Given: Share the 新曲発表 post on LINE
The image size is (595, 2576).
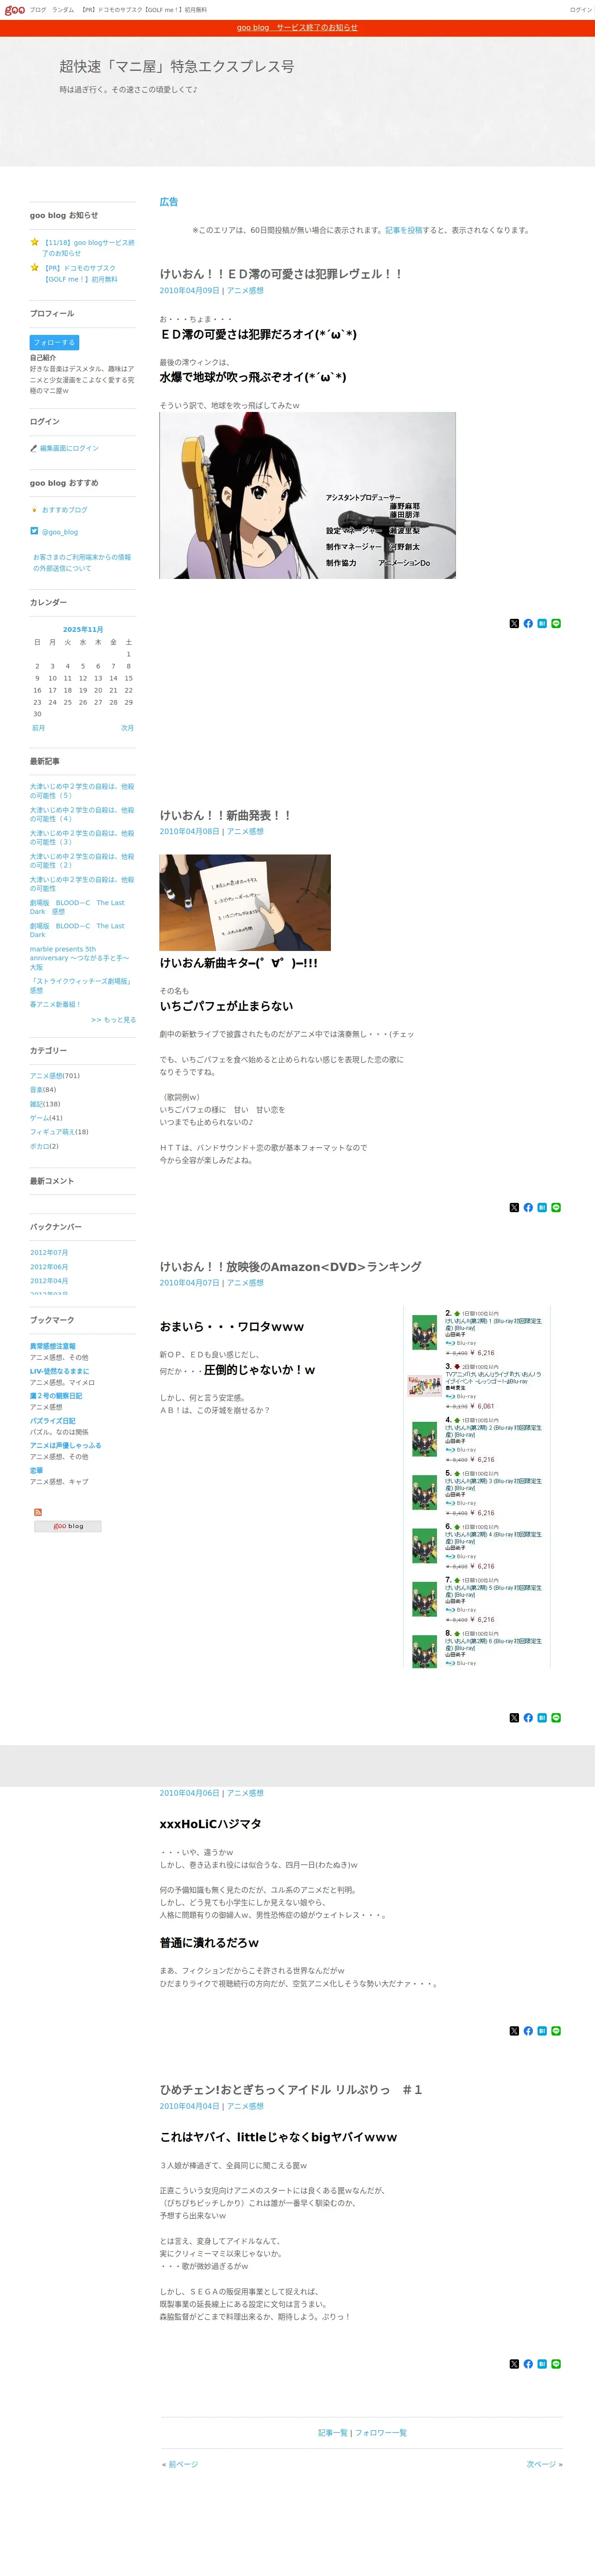Looking at the screenshot, I should [556, 1207].
